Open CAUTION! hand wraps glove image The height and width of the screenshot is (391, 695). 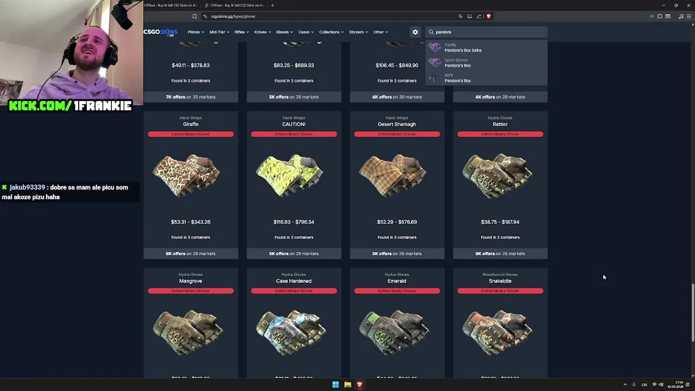click(x=290, y=175)
